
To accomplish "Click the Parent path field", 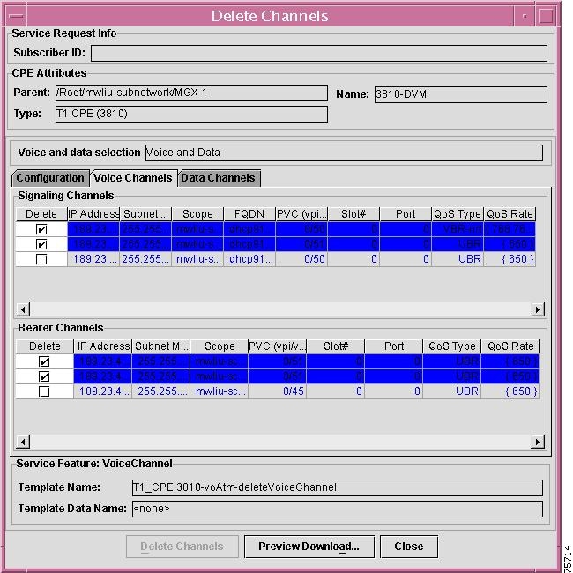I will [x=191, y=93].
